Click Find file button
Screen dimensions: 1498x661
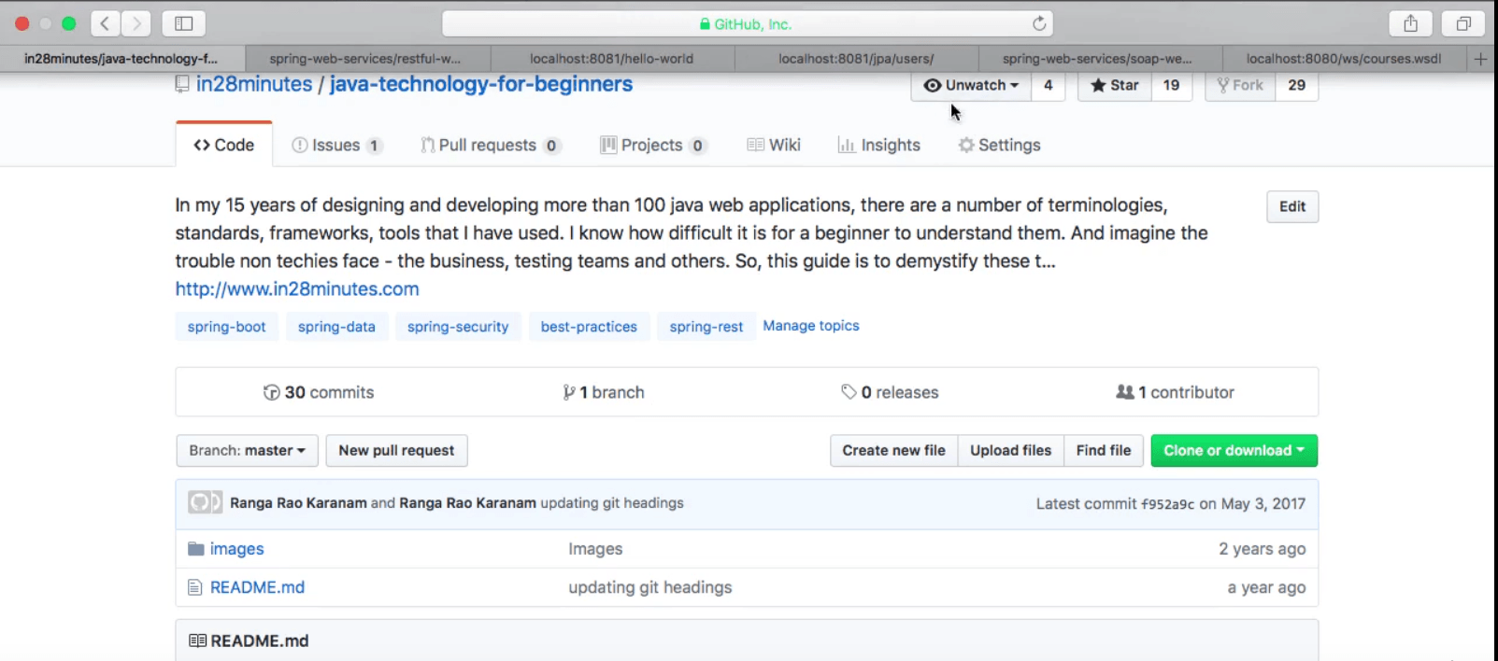[1104, 451]
